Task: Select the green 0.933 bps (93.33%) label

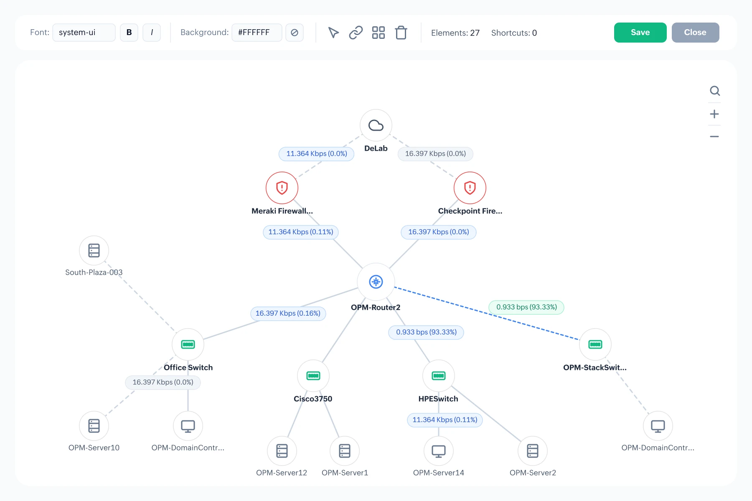Action: (526, 307)
